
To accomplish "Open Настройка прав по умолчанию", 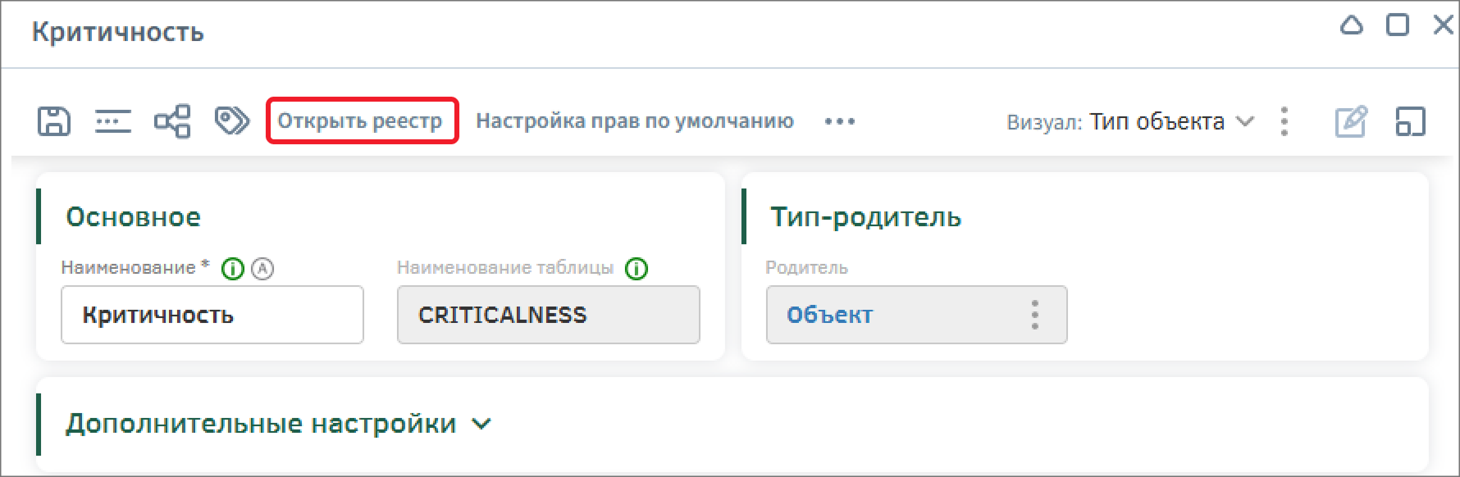I will pos(635,121).
